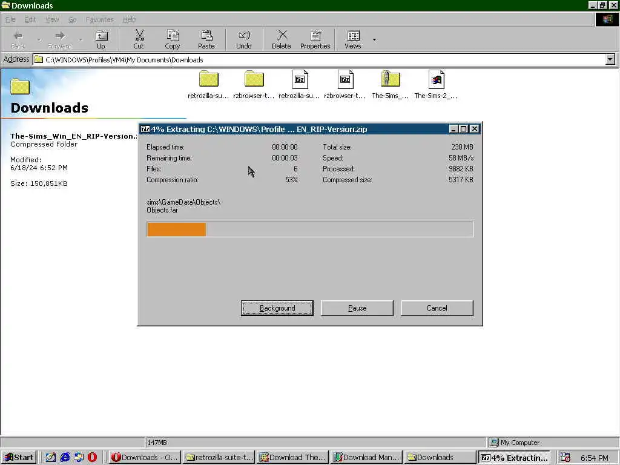Click the Views toolbar icon
The height and width of the screenshot is (465, 620).
click(353, 39)
